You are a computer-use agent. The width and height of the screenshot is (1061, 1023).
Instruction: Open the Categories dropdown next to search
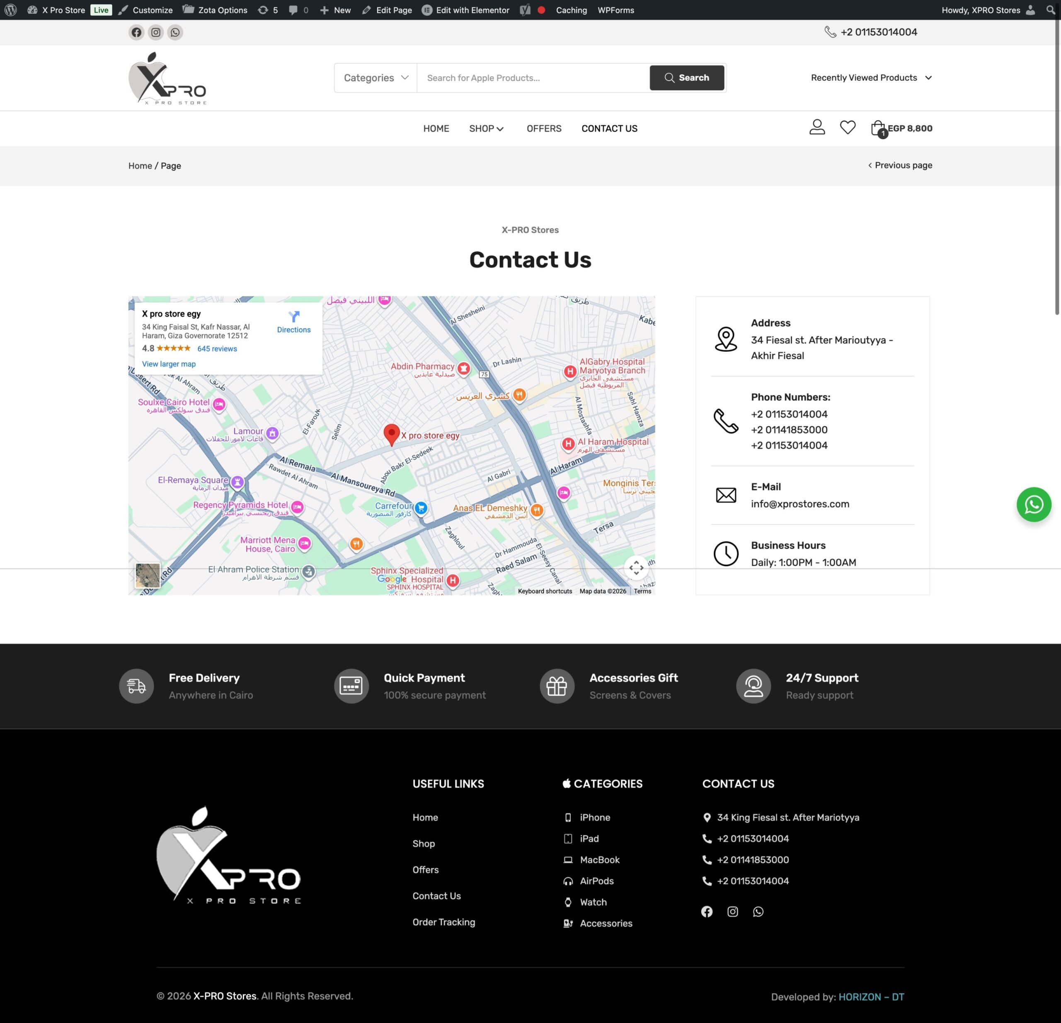point(375,77)
